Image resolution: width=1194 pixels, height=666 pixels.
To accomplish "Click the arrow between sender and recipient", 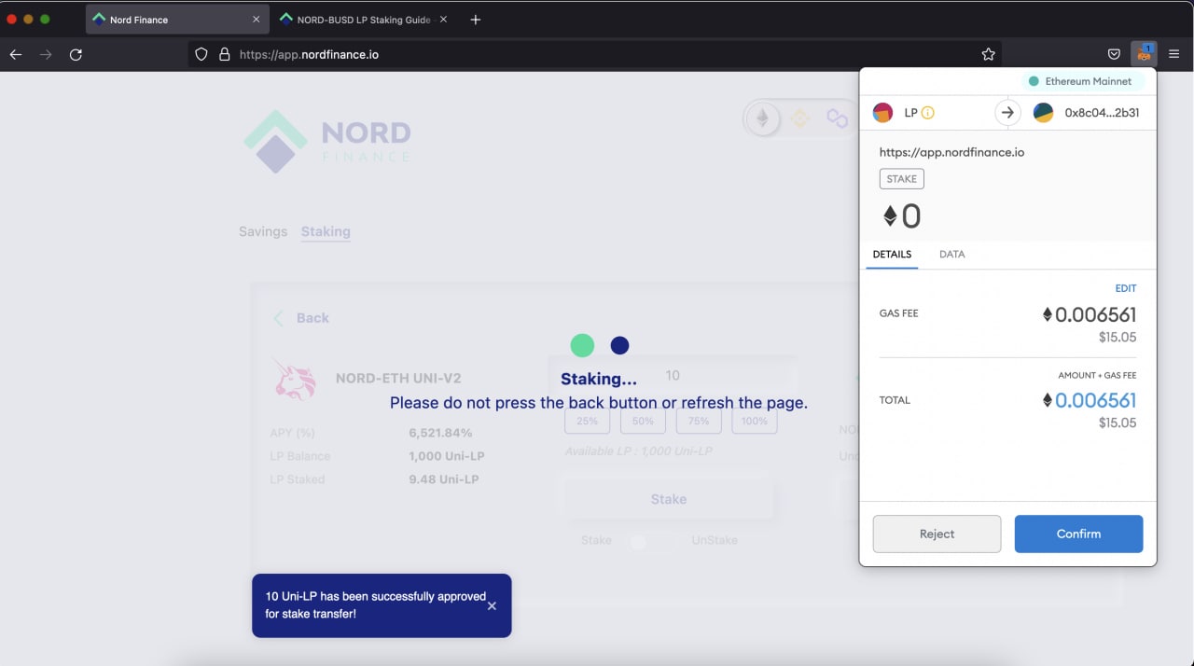I will click(x=1007, y=113).
